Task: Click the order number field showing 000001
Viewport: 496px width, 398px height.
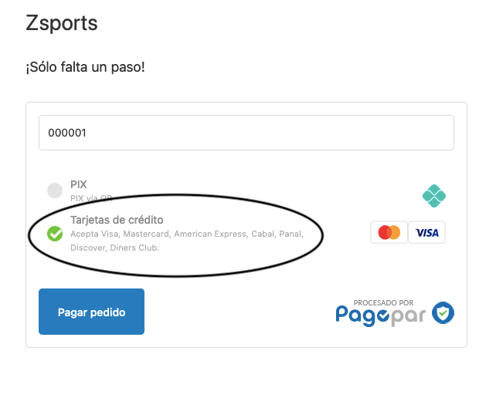Action: pyautogui.click(x=246, y=133)
